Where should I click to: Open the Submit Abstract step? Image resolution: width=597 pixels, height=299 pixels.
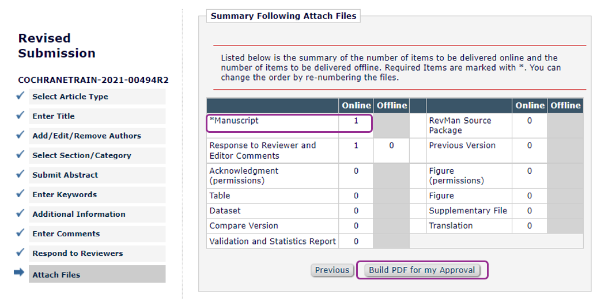pyautogui.click(x=65, y=175)
